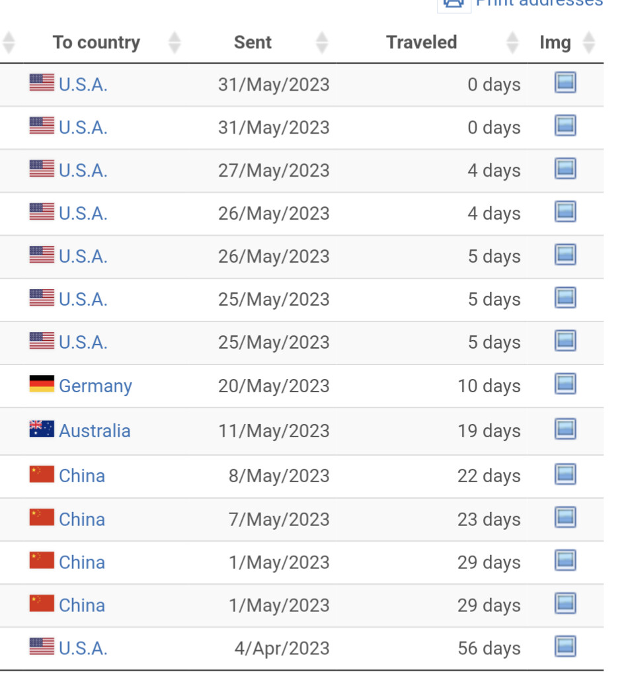The image size is (630, 680).
Task: Sort table by Traveled column arrows
Action: 512,42
